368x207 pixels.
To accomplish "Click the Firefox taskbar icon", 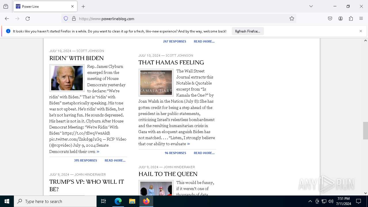I will [146, 201].
